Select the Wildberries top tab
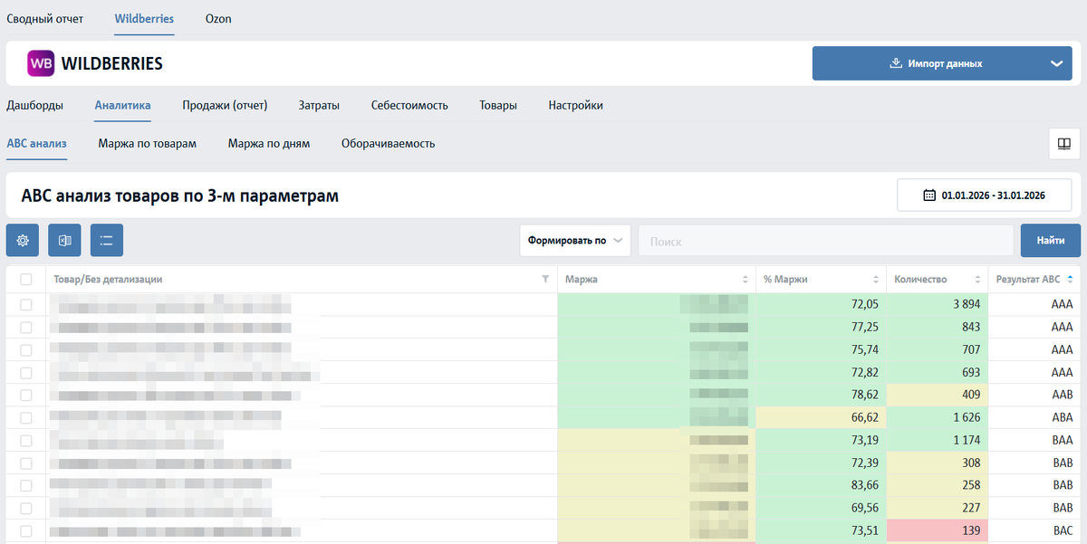This screenshot has width=1087, height=544. click(144, 18)
